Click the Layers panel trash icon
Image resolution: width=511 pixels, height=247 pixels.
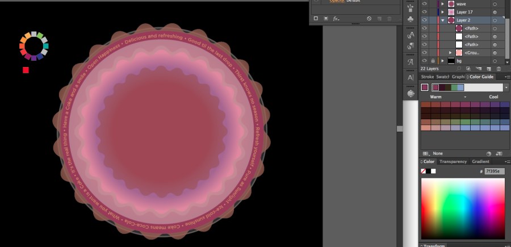pos(499,69)
